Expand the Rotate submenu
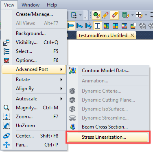The height and width of the screenshot is (153, 153). pyautogui.click(x=34, y=80)
